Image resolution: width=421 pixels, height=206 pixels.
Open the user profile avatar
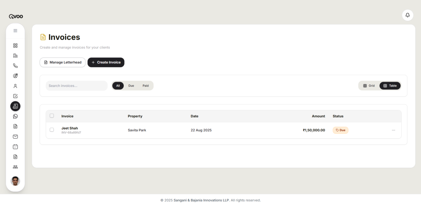(15, 181)
